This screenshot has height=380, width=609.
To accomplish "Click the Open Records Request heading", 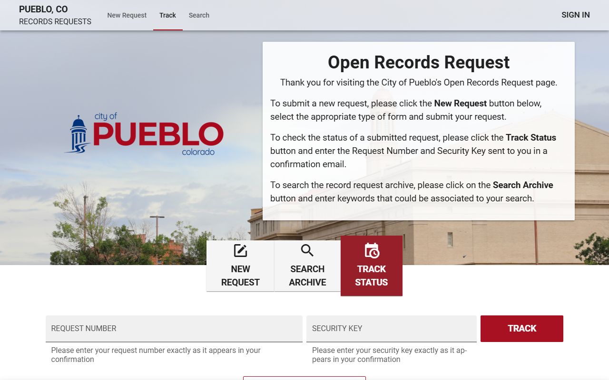I will click(419, 62).
